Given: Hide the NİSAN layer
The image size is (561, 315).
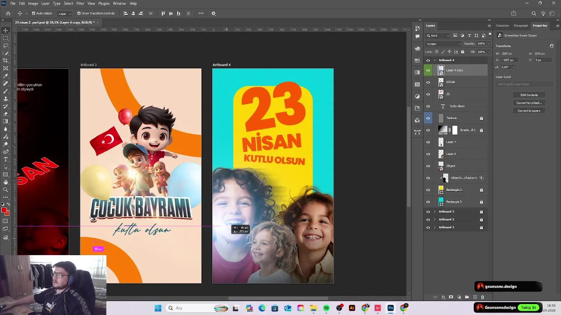Looking at the screenshot, I should [x=428, y=82].
